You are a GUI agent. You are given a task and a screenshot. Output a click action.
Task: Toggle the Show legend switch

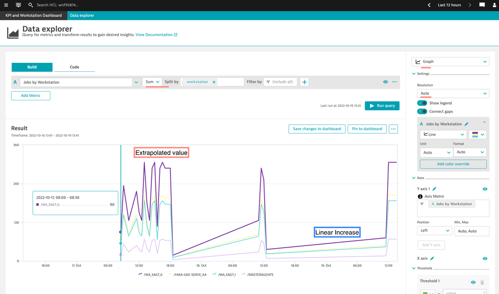click(x=422, y=103)
